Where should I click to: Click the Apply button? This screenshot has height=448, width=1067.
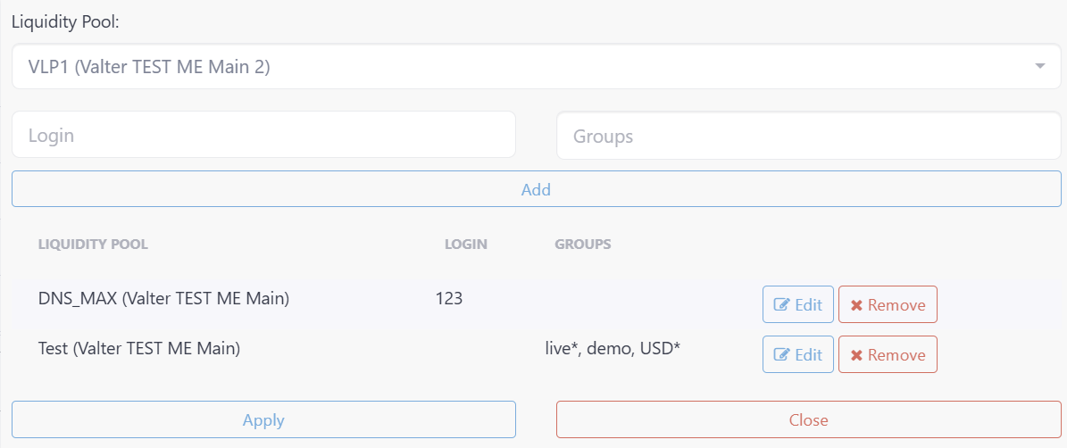tap(263, 419)
